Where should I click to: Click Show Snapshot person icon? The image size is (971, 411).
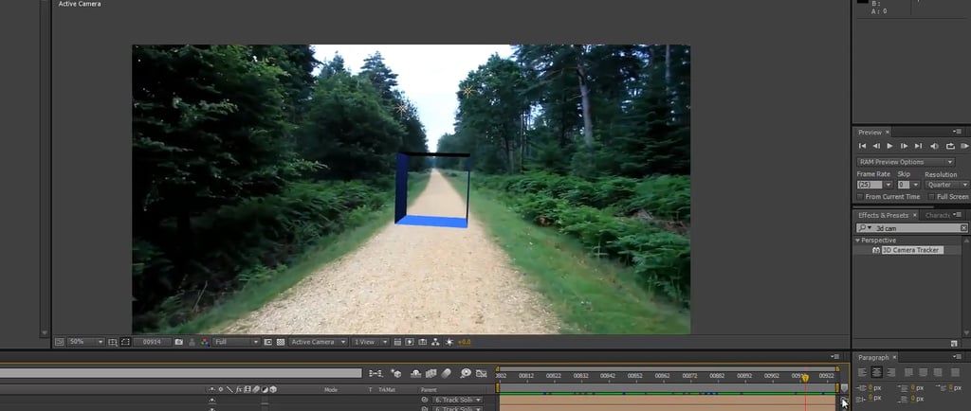click(x=192, y=342)
